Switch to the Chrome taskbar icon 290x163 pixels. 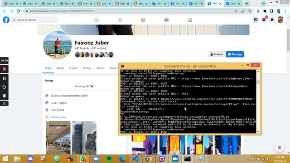pos(149,159)
